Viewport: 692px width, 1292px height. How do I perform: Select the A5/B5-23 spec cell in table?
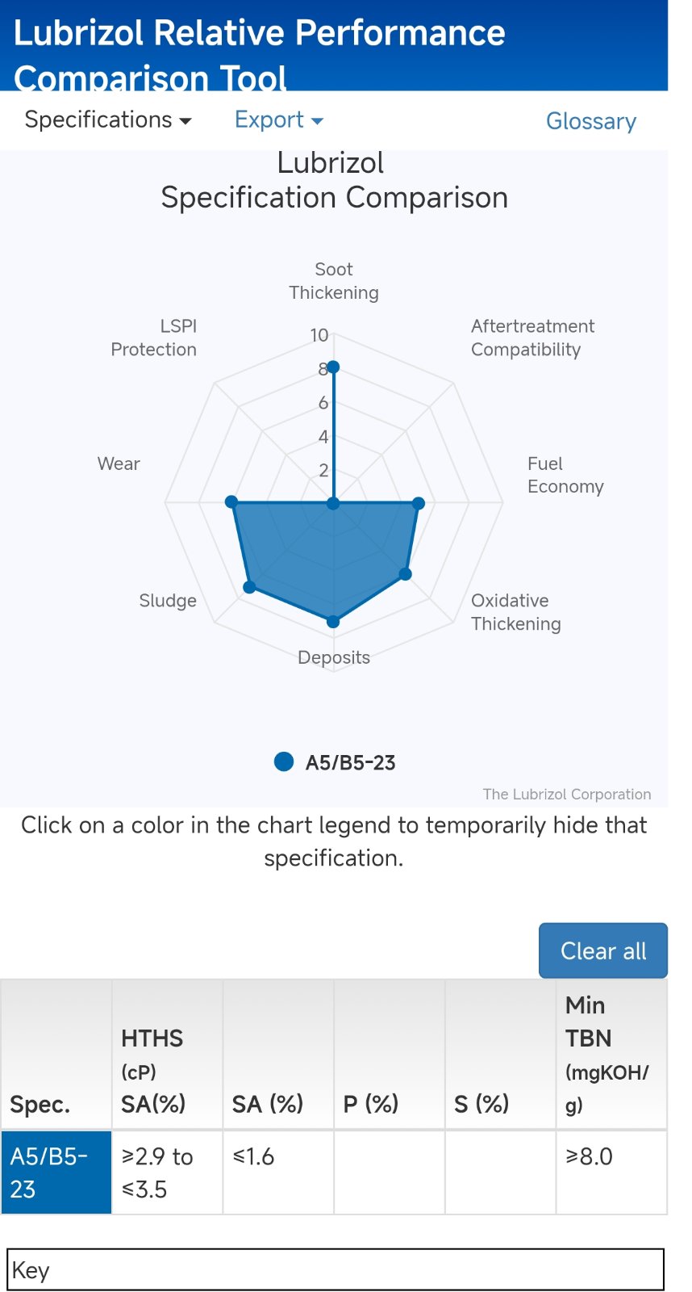56,1172
